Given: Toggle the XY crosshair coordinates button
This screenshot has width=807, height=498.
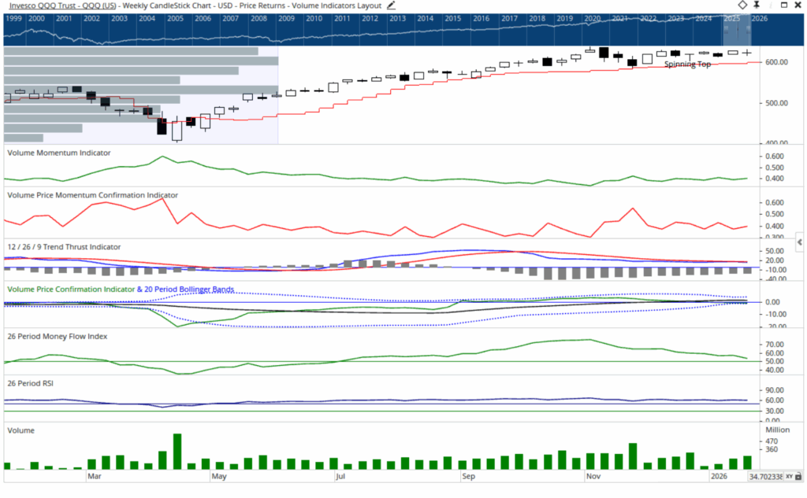Looking at the screenshot, I should coord(789,477).
